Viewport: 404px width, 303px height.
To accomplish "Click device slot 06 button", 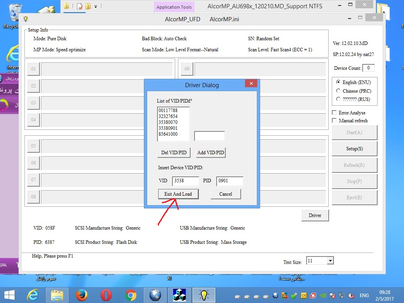I will [34, 163].
